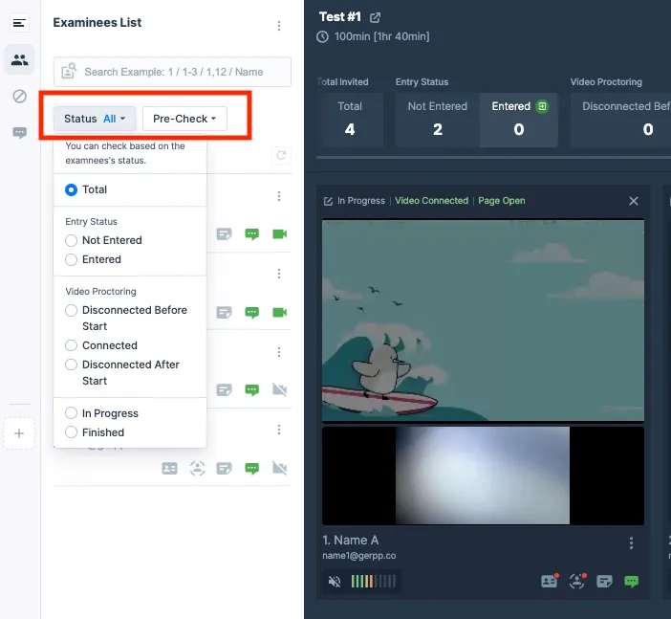
Task: Click the Page Open status text
Action: 502,201
